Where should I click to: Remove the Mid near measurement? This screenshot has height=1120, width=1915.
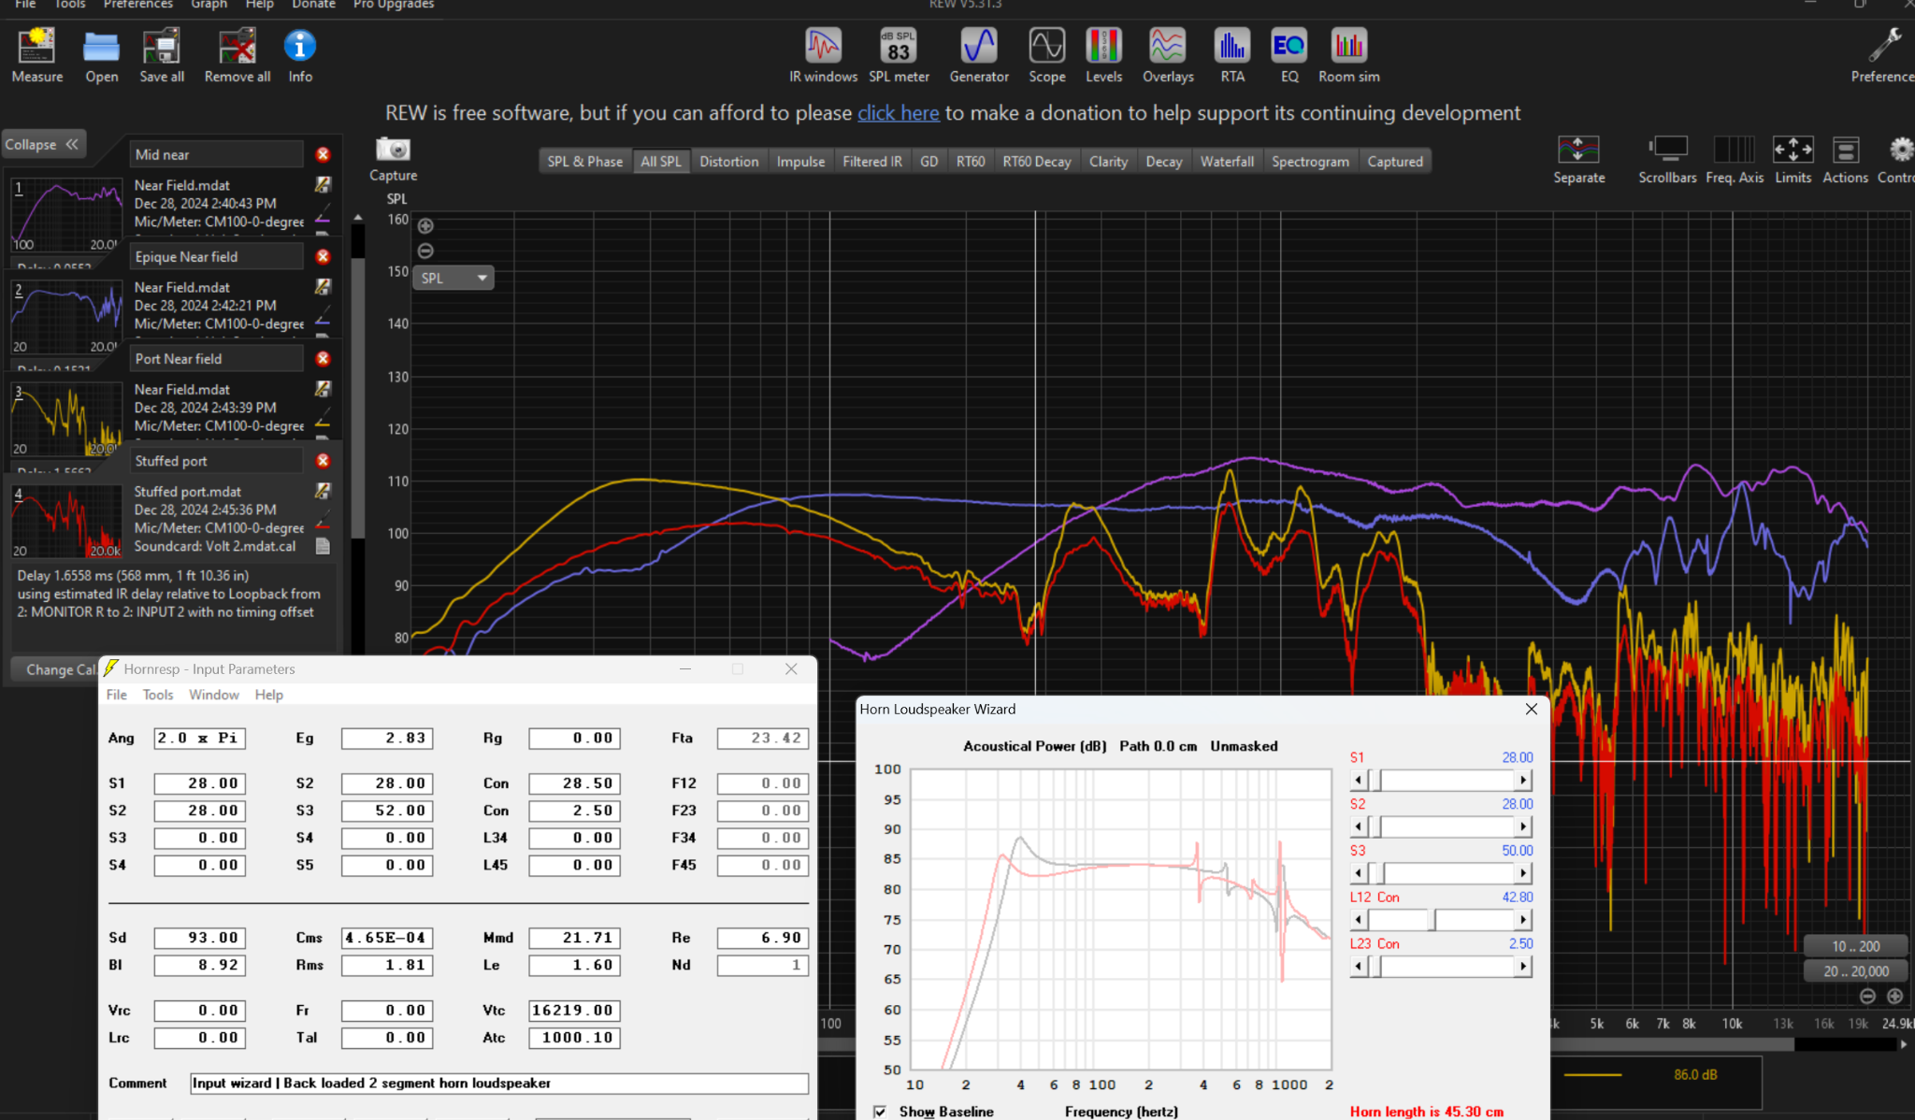pyautogui.click(x=323, y=154)
